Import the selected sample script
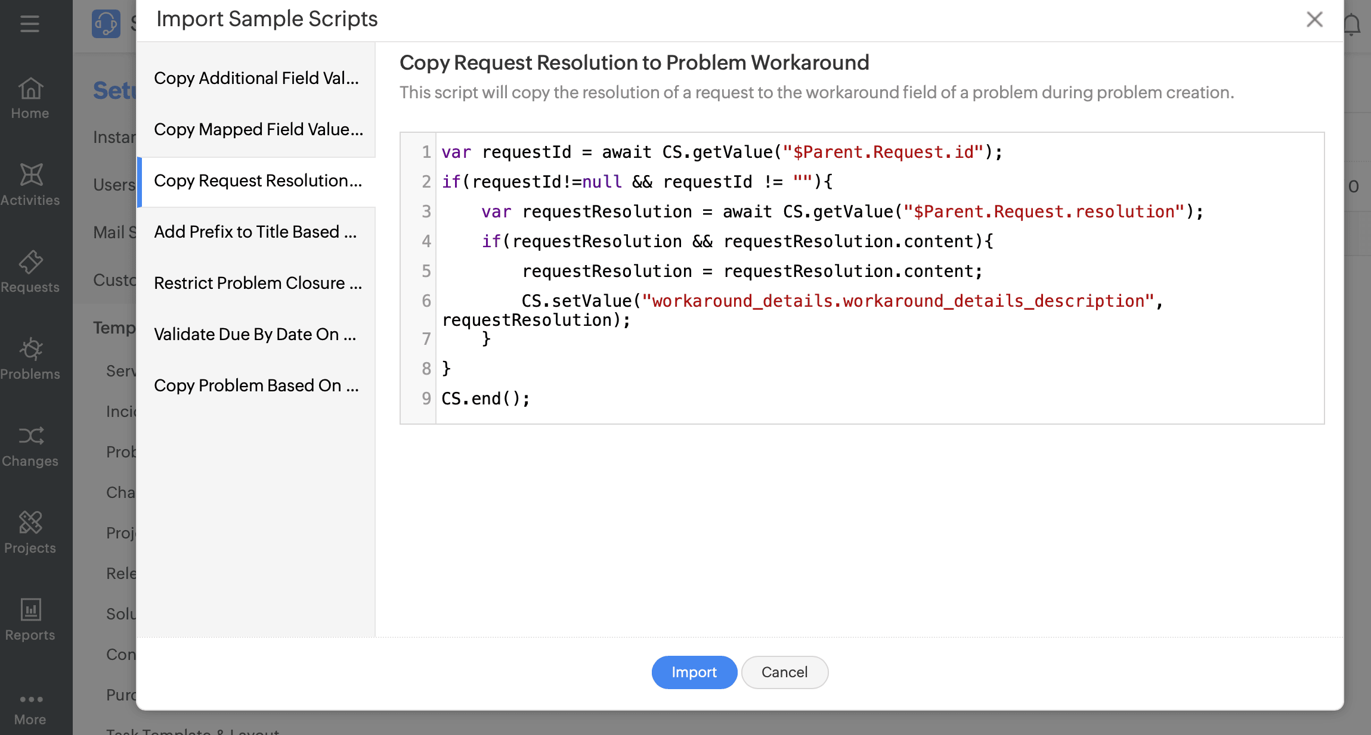 tap(694, 672)
